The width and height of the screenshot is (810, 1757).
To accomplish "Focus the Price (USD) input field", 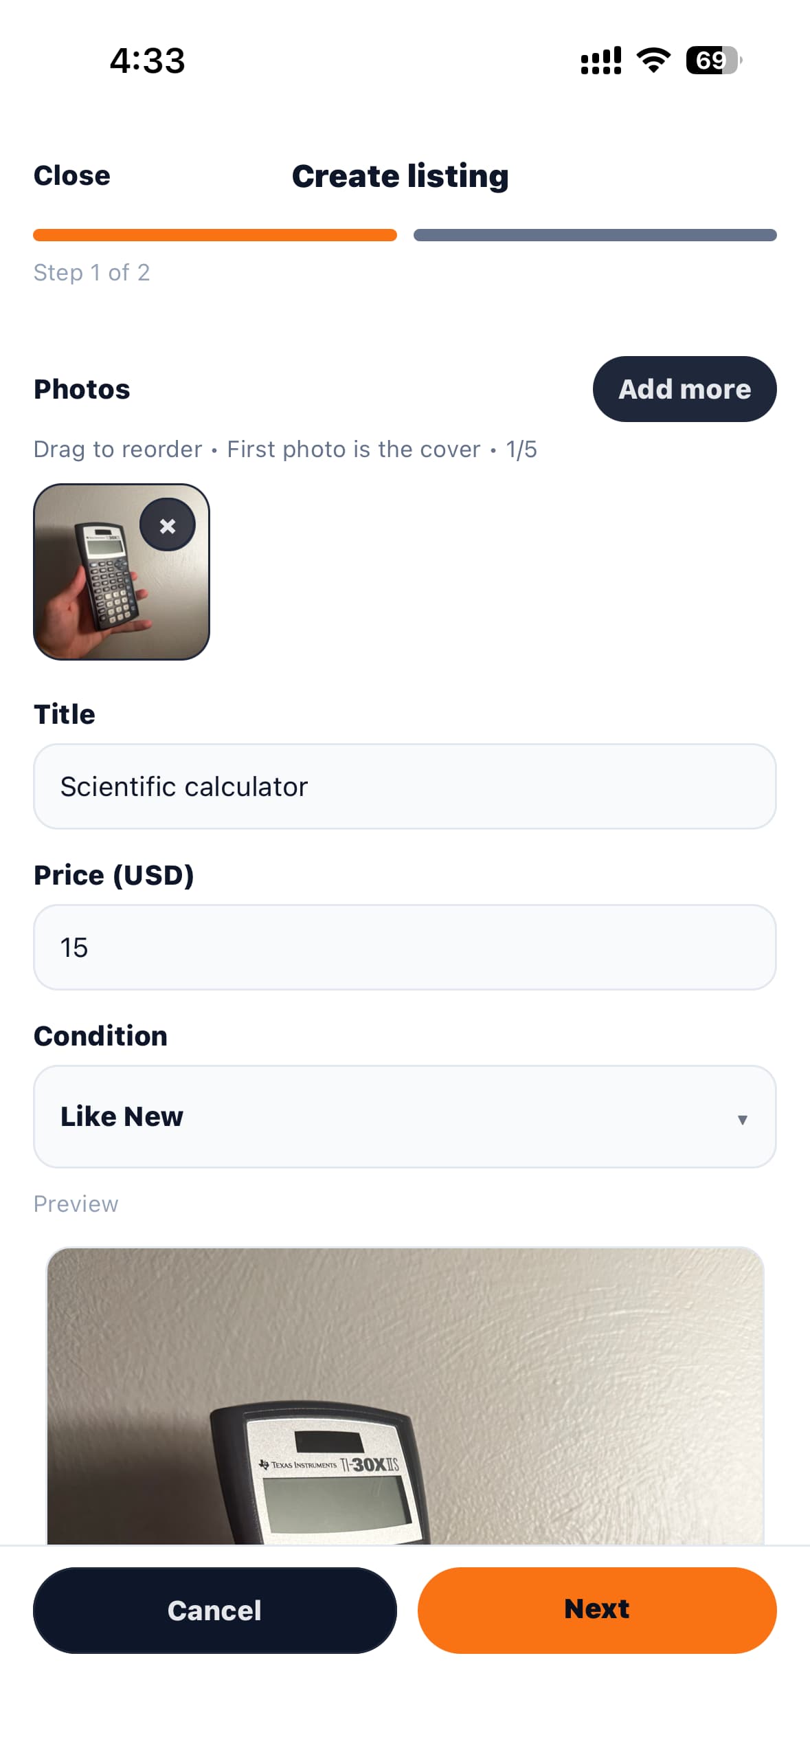I will [404, 947].
